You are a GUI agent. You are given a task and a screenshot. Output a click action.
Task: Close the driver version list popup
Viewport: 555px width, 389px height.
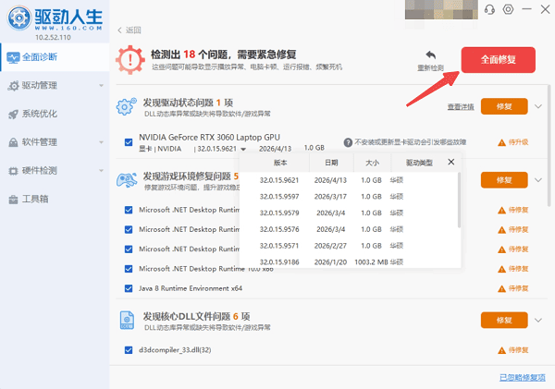tap(451, 162)
